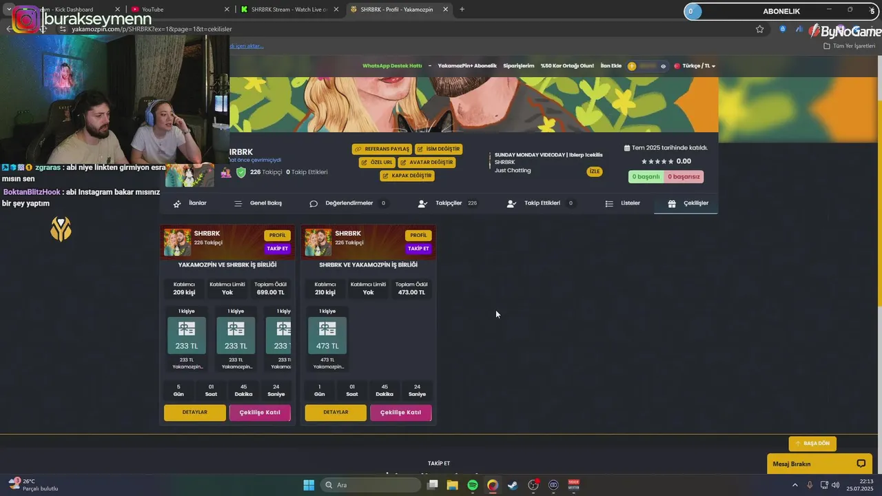Viewport: 882px width, 496px height.
Task: Open Steam from the taskbar
Action: point(513,485)
